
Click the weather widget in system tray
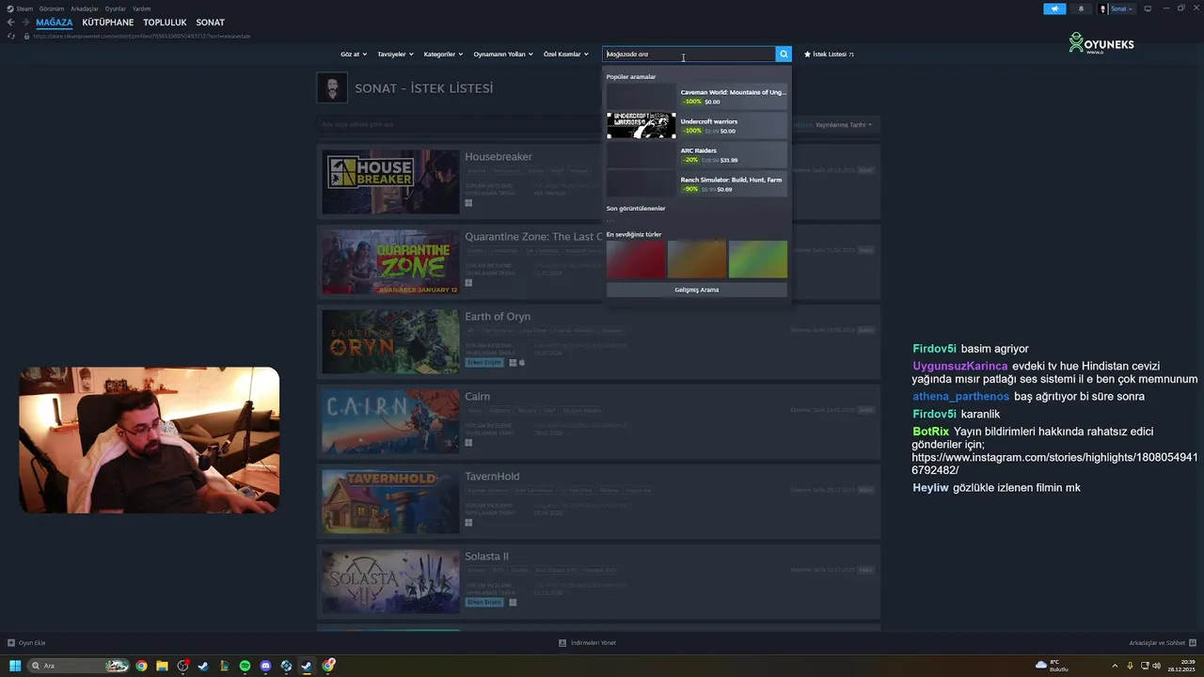[x=1053, y=666]
